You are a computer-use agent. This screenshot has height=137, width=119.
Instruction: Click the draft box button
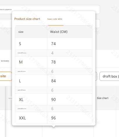(x=109, y=76)
